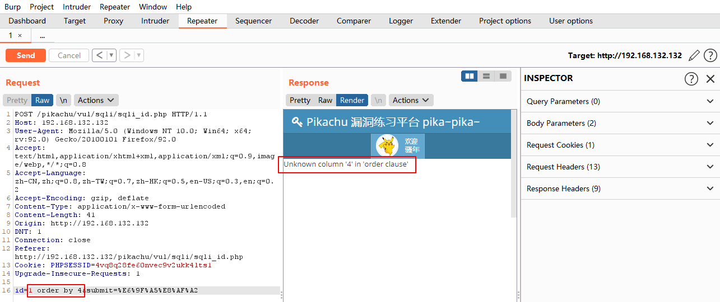720x302 pixels.
Task: Open Repeater help question mark icon
Action: [x=710, y=55]
